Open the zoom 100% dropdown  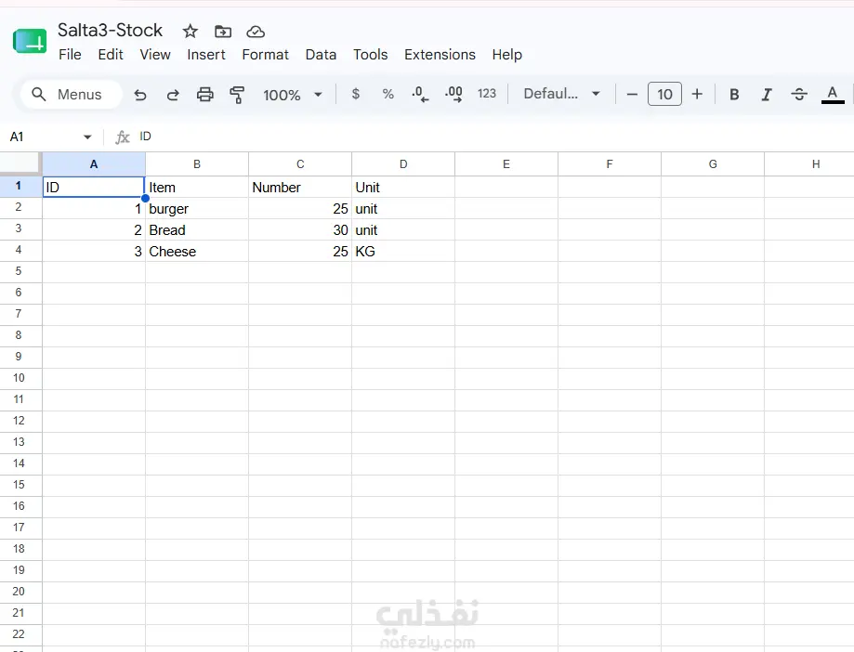point(293,95)
